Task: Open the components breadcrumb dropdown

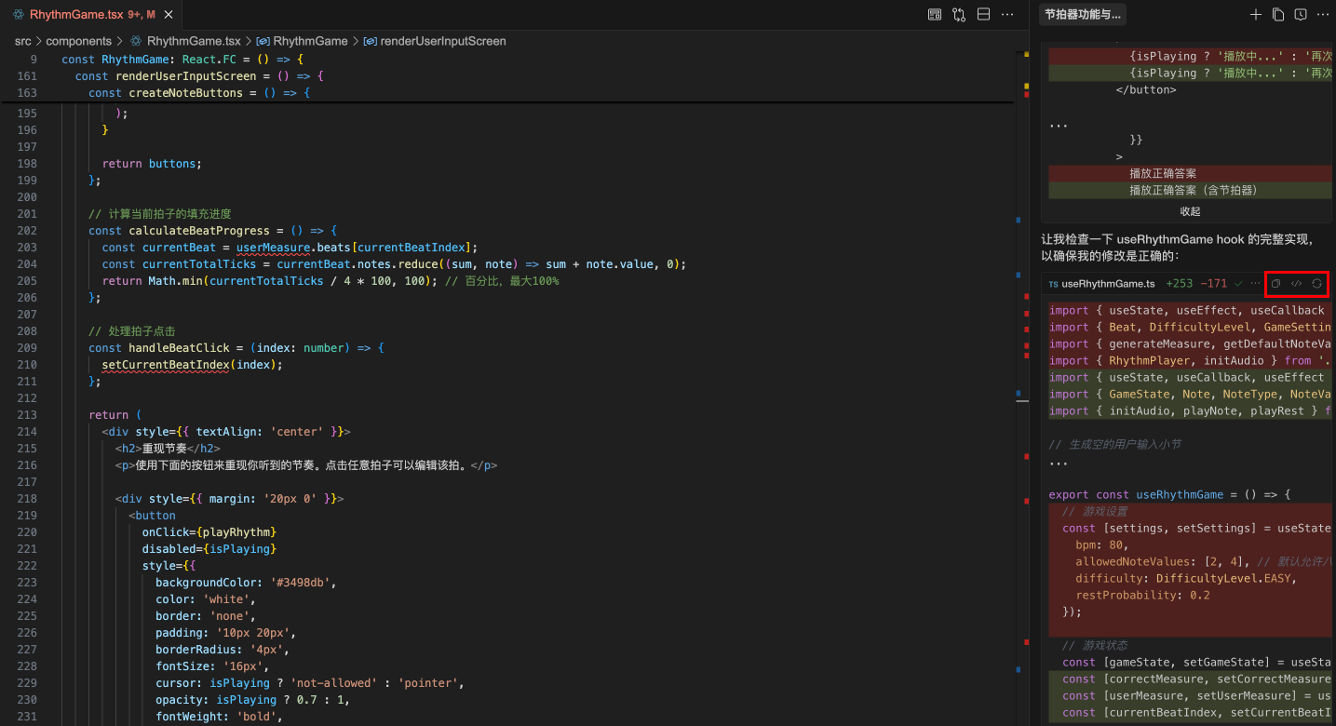Action: click(78, 41)
